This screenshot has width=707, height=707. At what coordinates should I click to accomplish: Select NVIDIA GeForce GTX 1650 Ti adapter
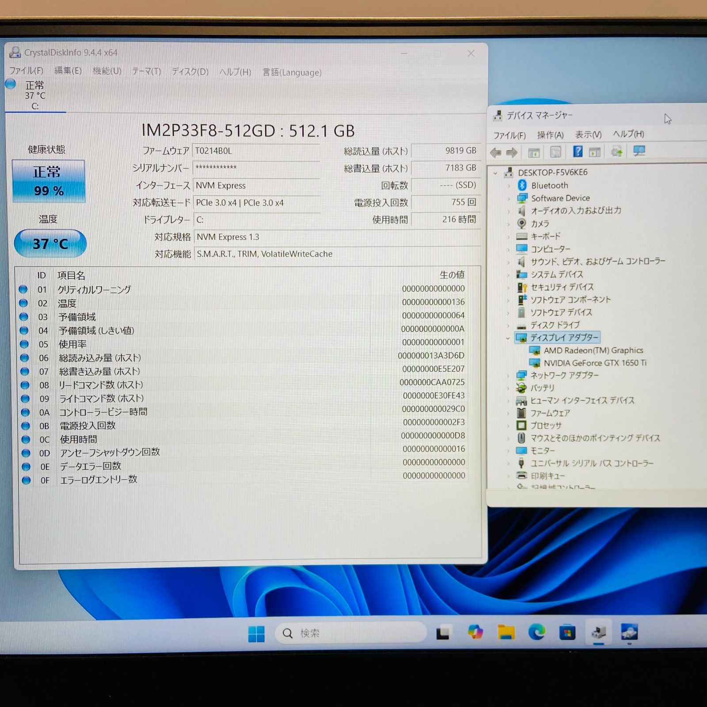(x=595, y=363)
